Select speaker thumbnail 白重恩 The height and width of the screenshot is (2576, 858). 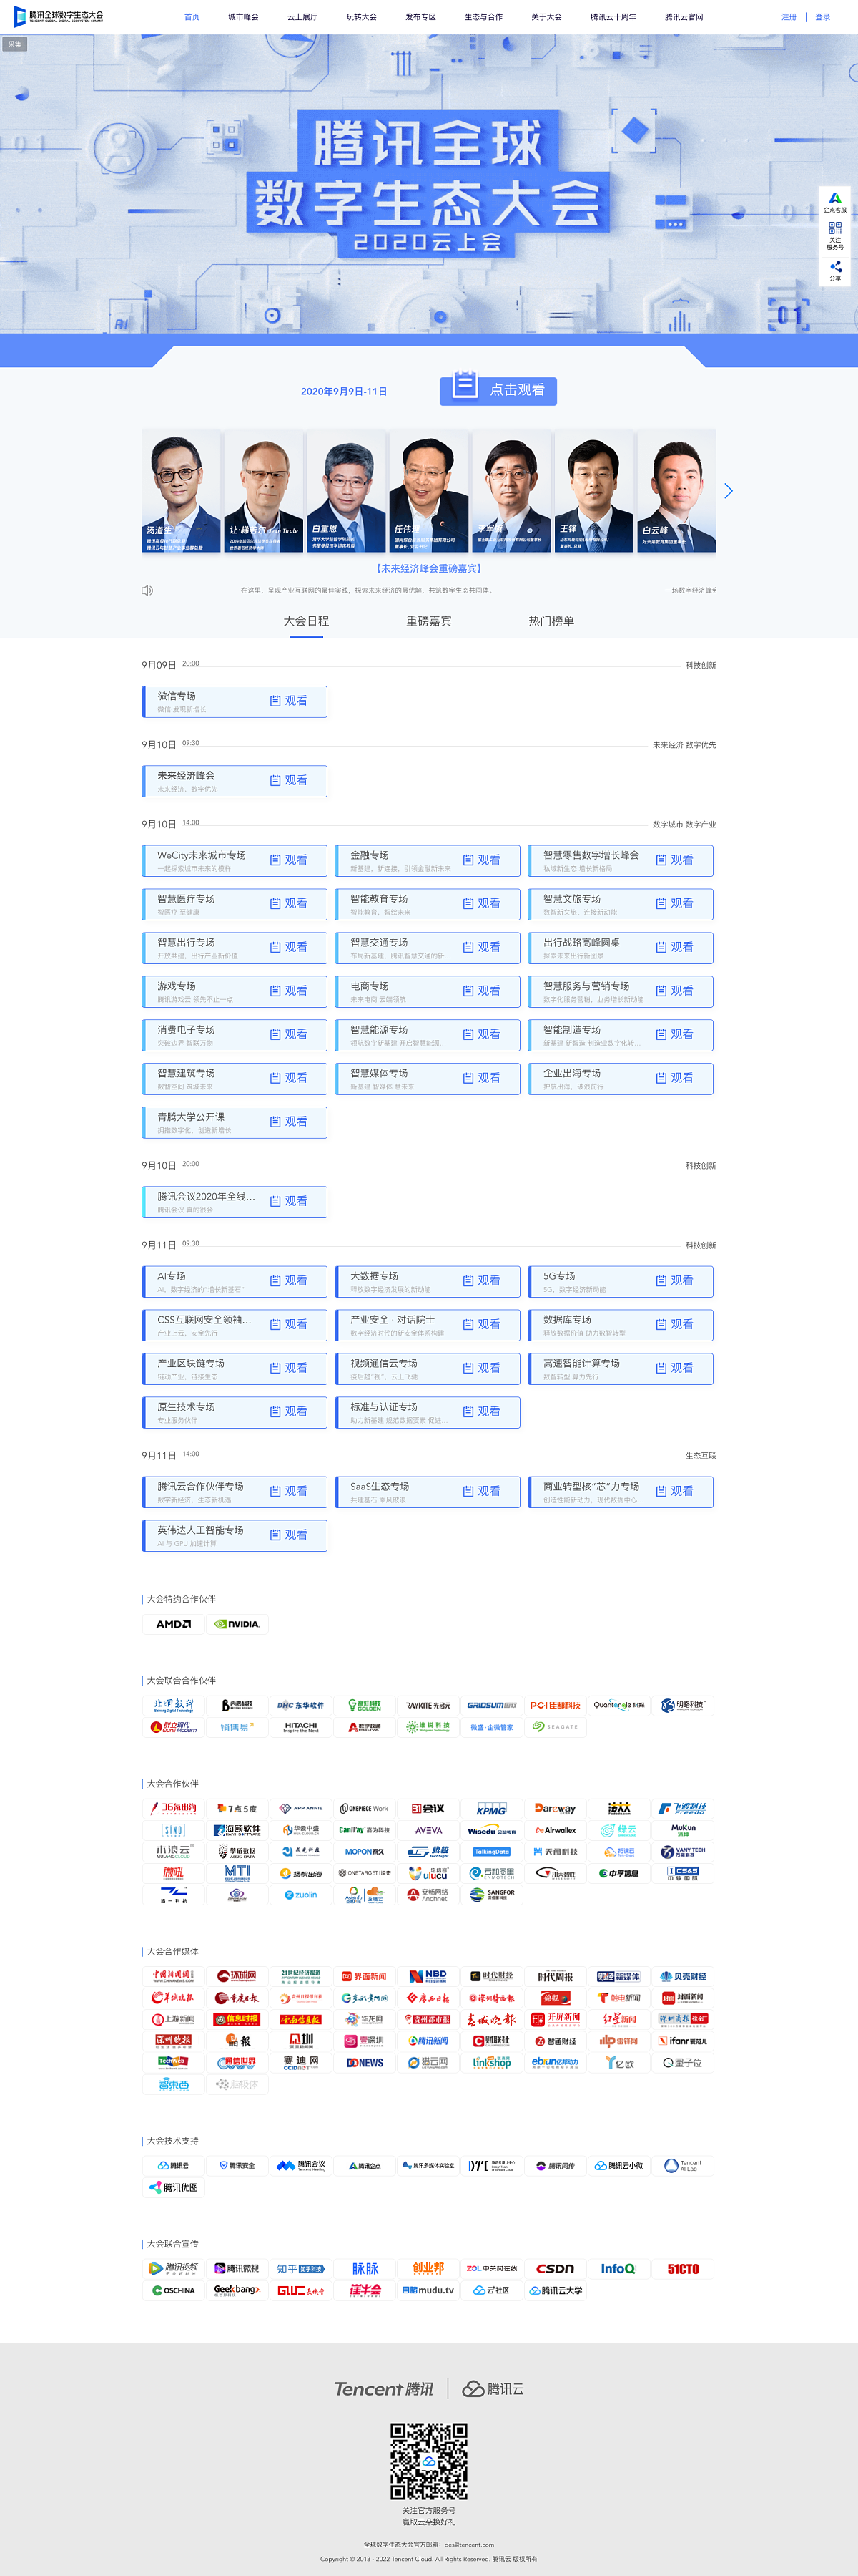pyautogui.click(x=347, y=491)
